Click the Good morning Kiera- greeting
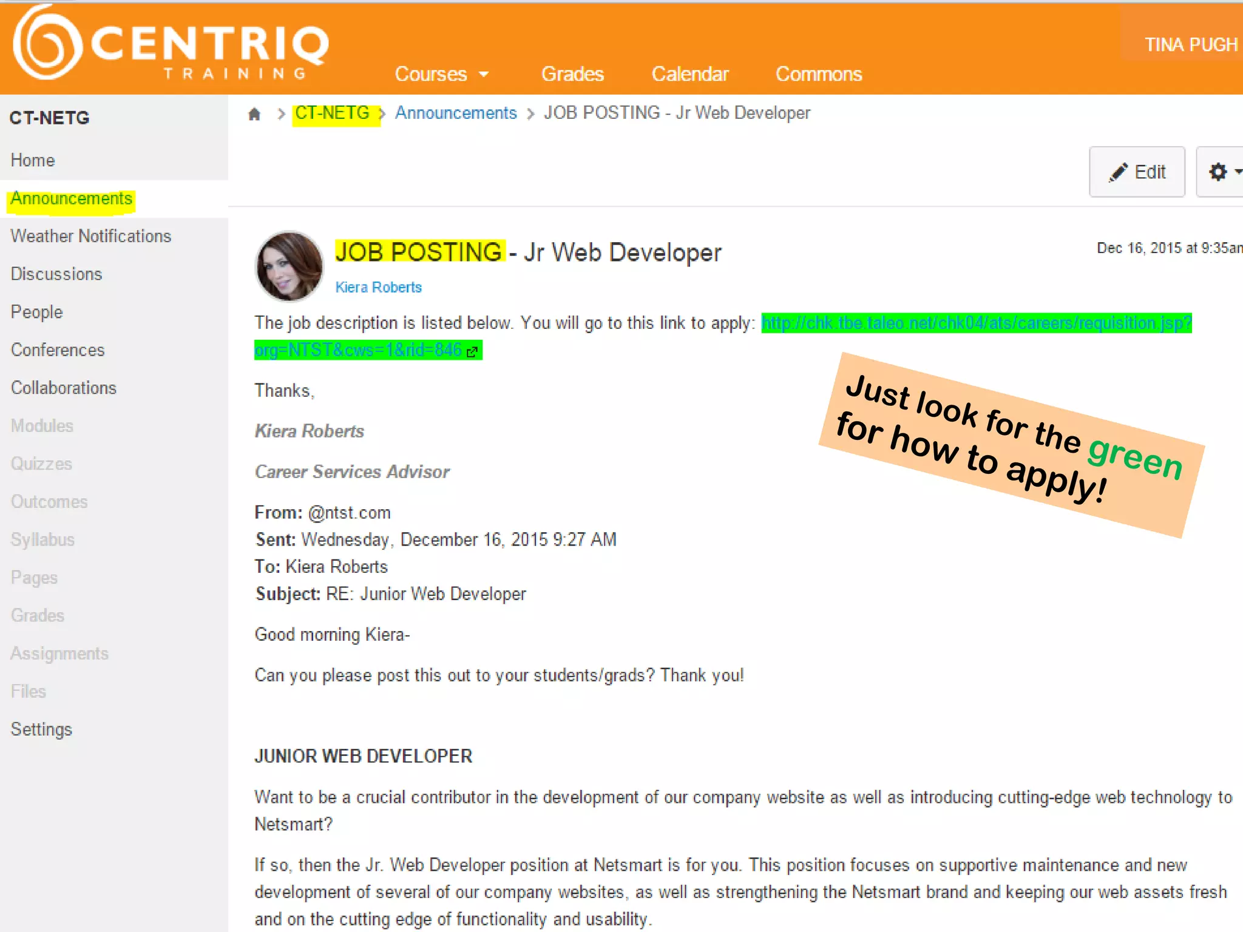This screenshot has width=1243, height=932. click(x=332, y=635)
